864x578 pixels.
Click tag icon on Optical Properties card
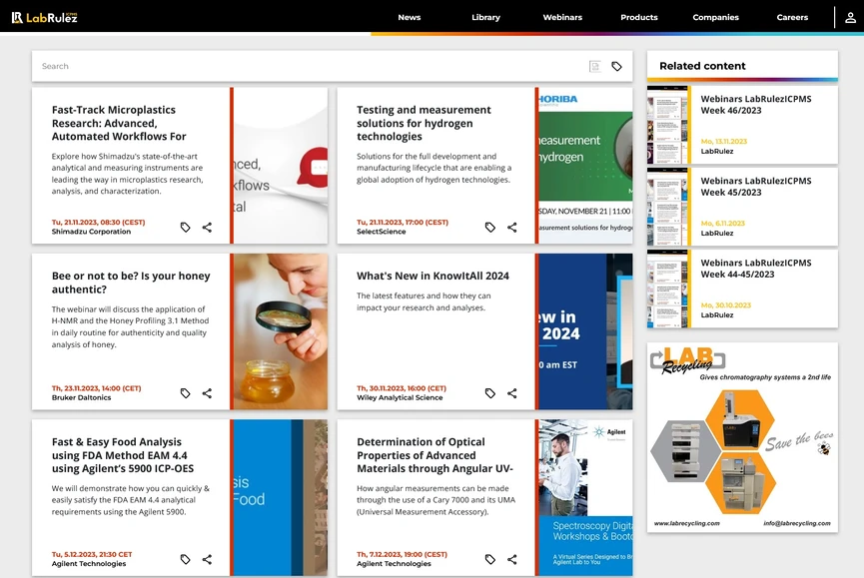point(489,559)
